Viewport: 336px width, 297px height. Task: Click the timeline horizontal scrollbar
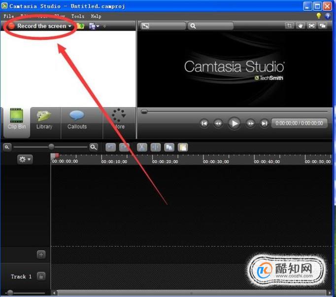point(191,293)
